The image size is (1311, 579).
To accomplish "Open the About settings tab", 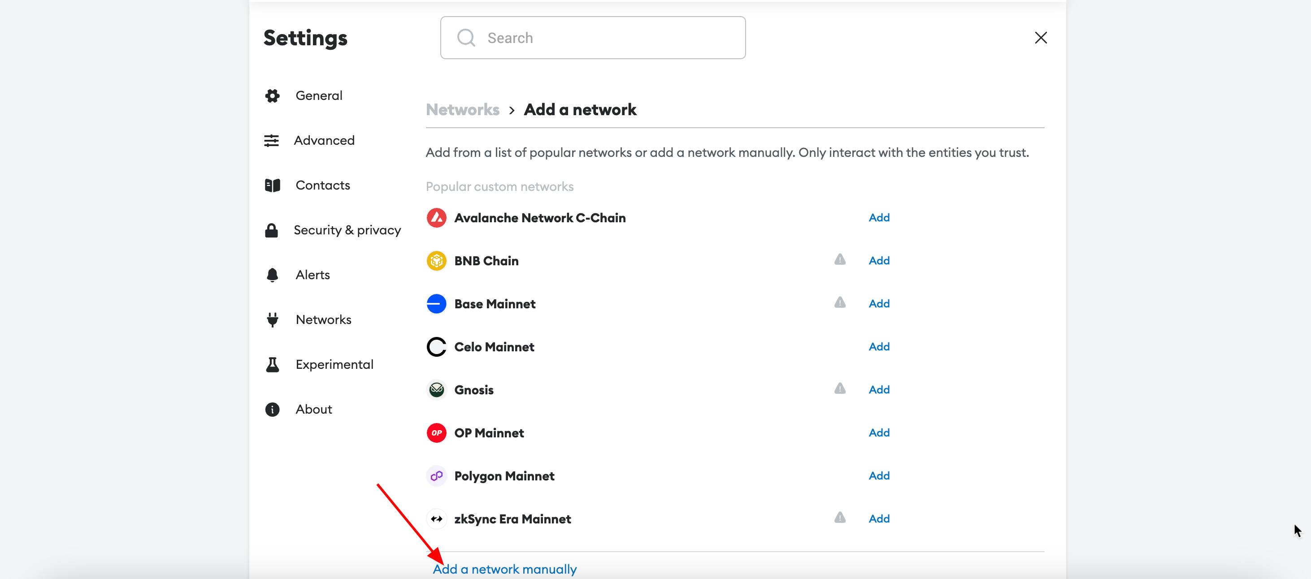I will [313, 409].
